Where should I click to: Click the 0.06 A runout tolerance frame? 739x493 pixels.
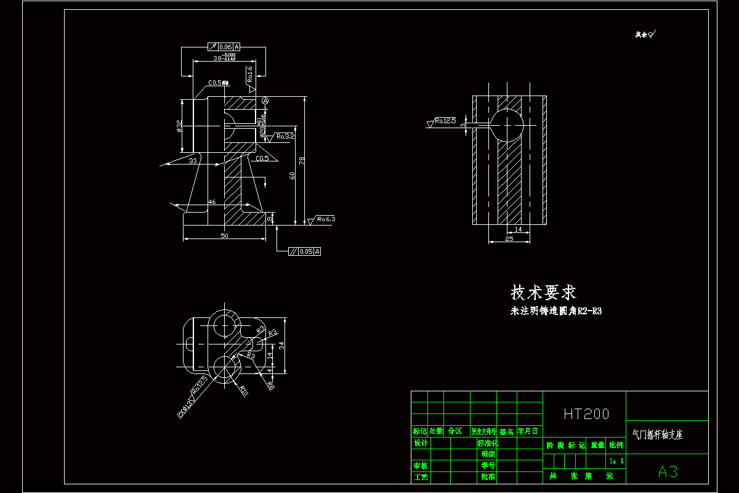point(223,46)
